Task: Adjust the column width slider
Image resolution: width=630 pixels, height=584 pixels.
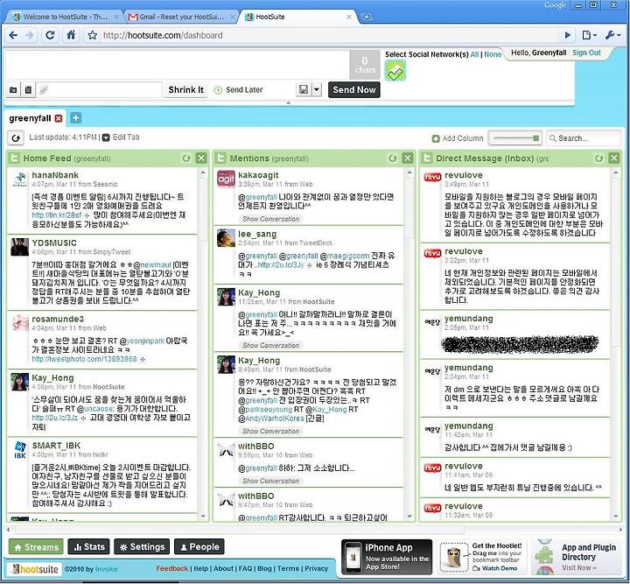Action: (x=515, y=138)
